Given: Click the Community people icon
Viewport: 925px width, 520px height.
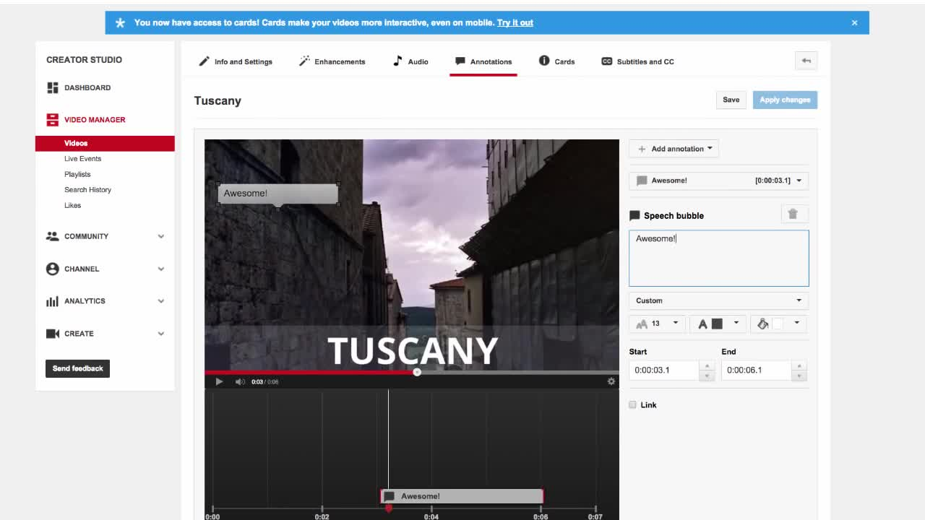Looking at the screenshot, I should (52, 236).
